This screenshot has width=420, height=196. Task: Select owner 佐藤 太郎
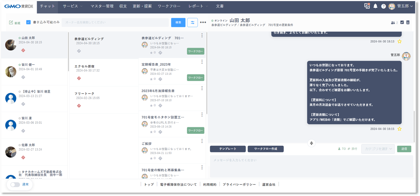(x=34, y=152)
